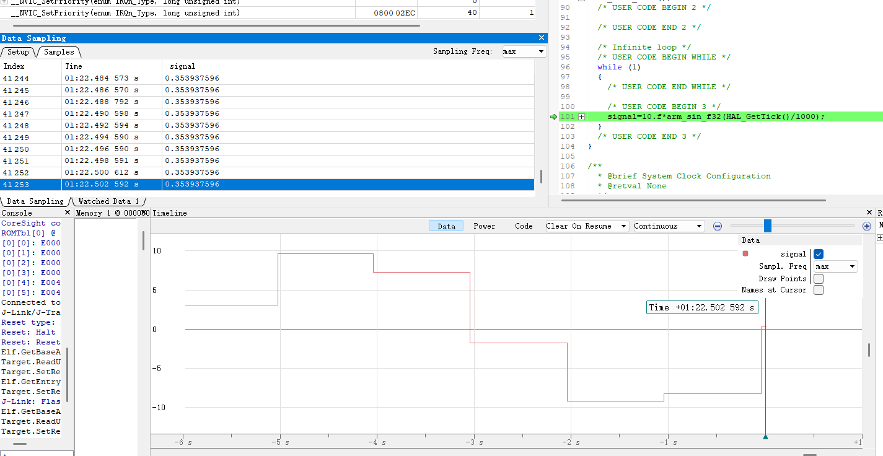This screenshot has height=456, width=883.
Task: Select sample row 41 245
Action: (x=267, y=90)
